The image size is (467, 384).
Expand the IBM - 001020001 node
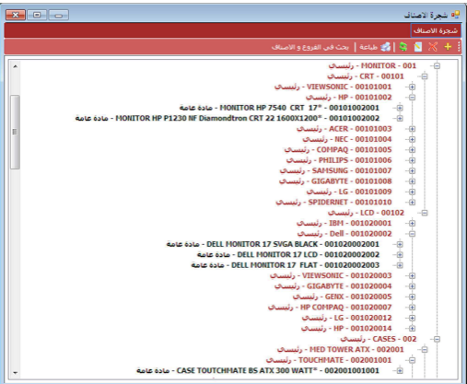412,224
